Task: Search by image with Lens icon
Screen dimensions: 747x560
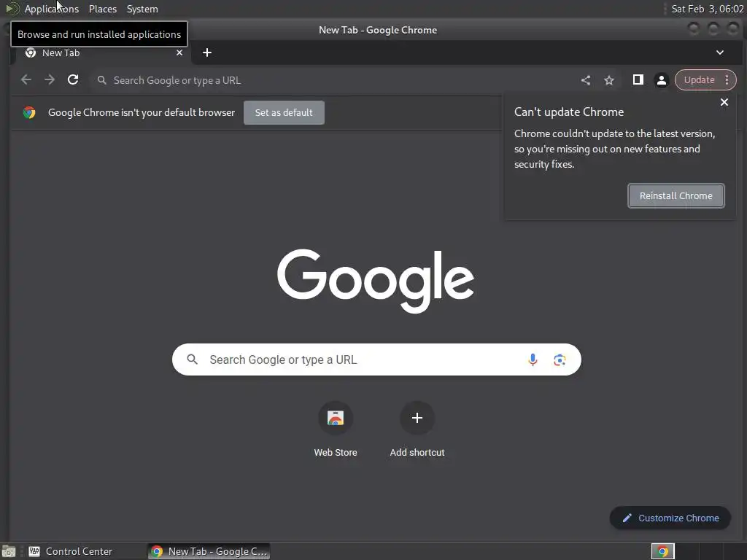Action: click(x=560, y=359)
